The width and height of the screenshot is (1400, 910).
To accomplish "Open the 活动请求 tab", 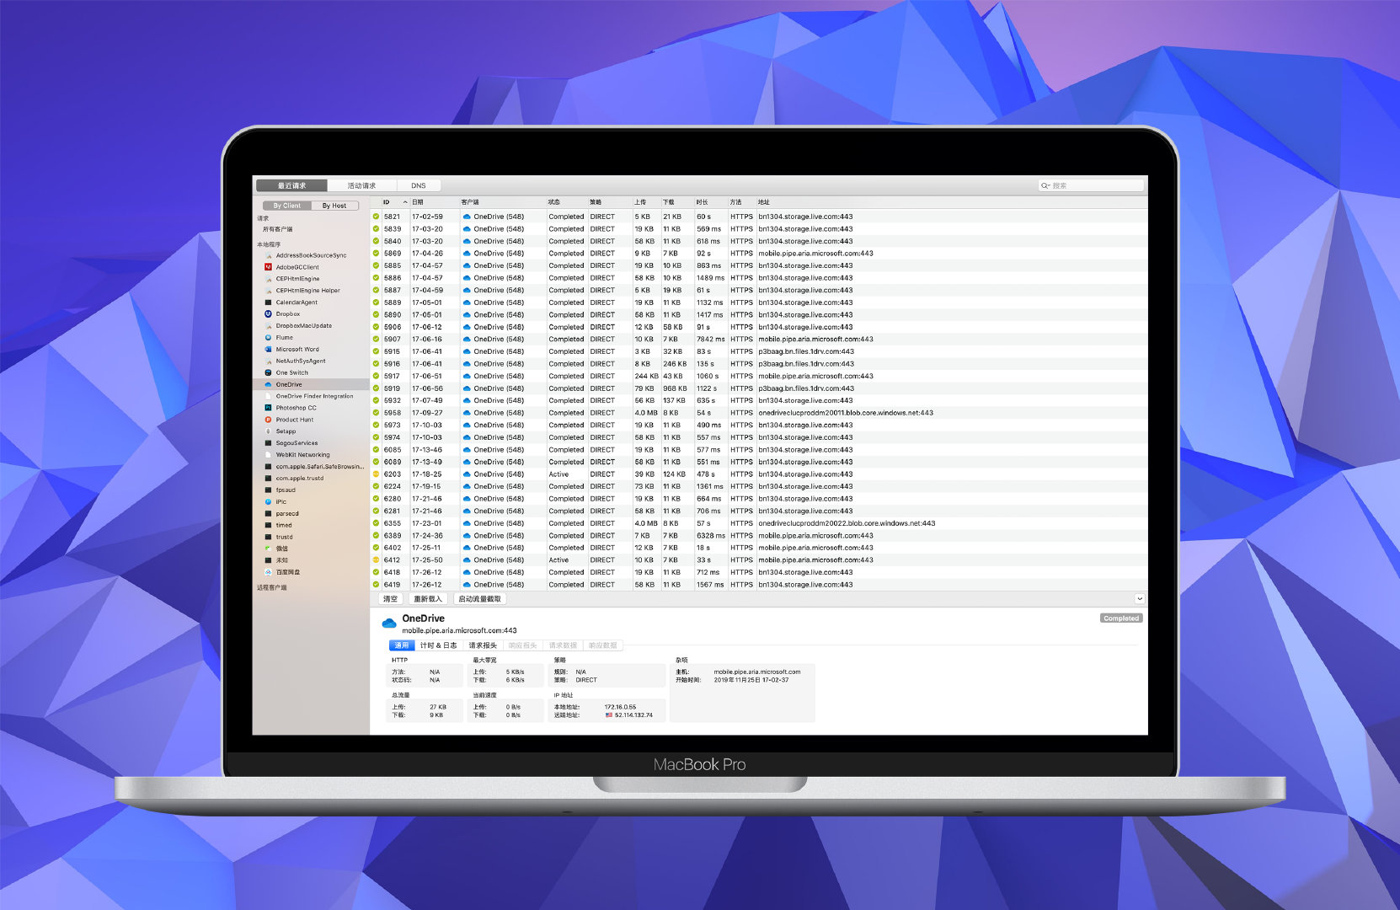I will pos(362,185).
